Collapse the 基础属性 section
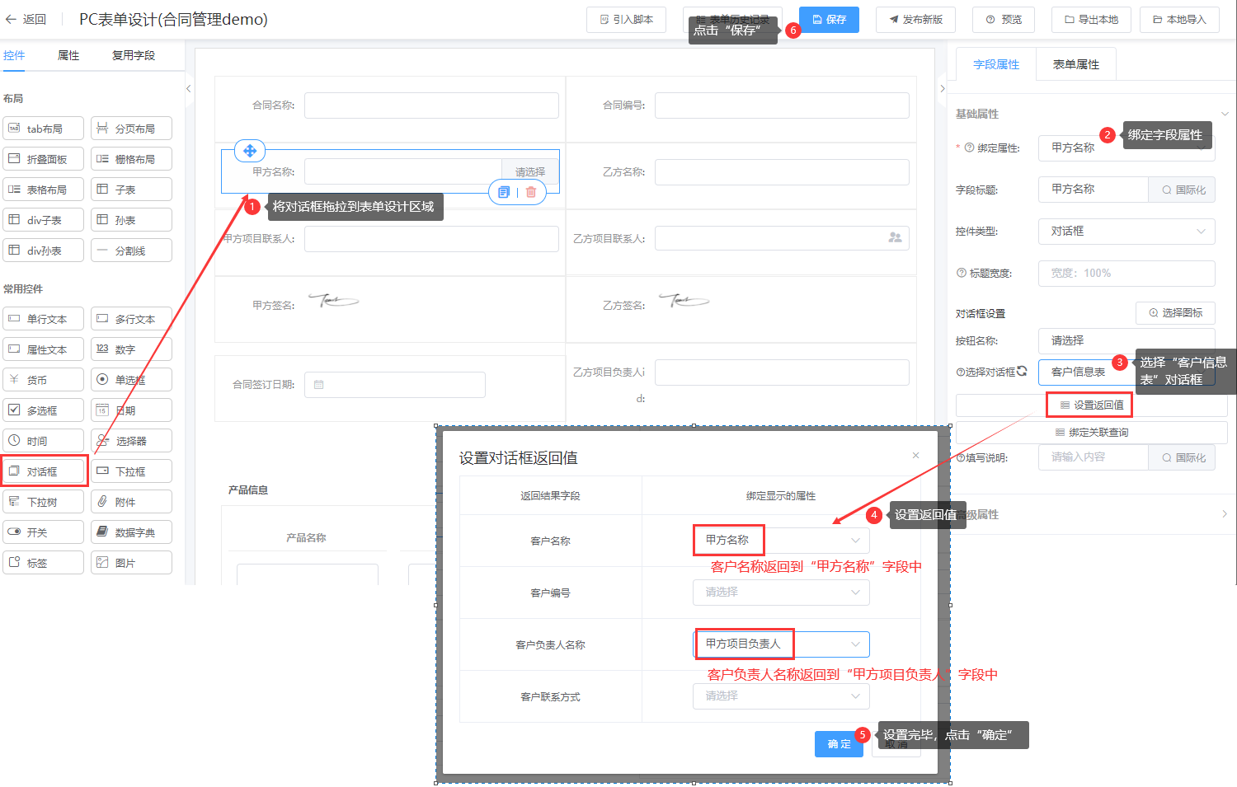The width and height of the screenshot is (1237, 787). click(1224, 114)
